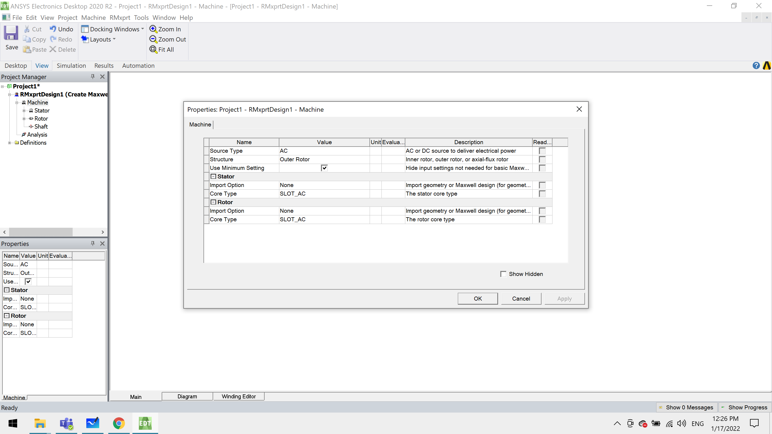Screen dimensions: 772x434
Task: Click Cancel in the Properties dialog
Action: point(521,299)
